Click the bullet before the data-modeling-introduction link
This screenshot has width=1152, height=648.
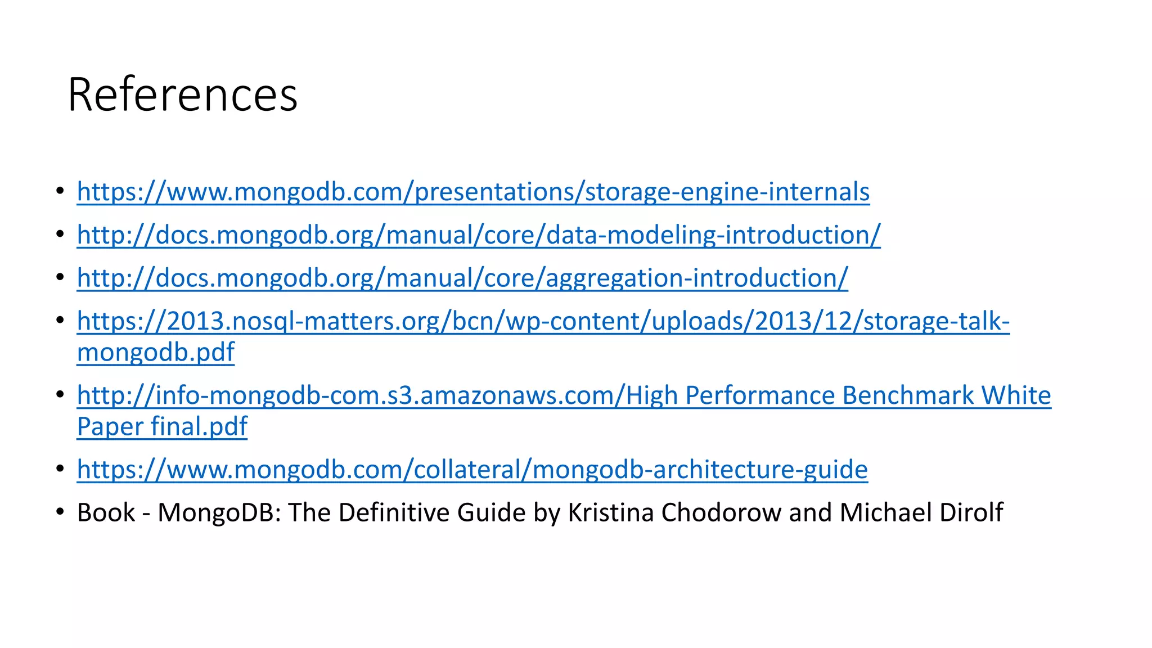click(x=60, y=235)
